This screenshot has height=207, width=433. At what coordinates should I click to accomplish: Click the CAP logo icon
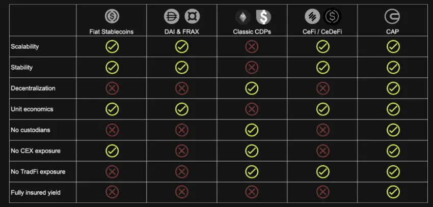tap(392, 16)
